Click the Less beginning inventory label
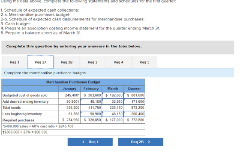Screen dimensions: 240x159 point(22,114)
